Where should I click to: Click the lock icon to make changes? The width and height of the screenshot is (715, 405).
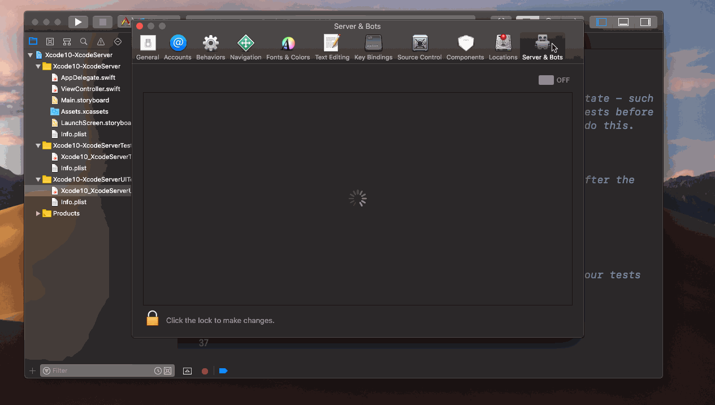point(153,318)
